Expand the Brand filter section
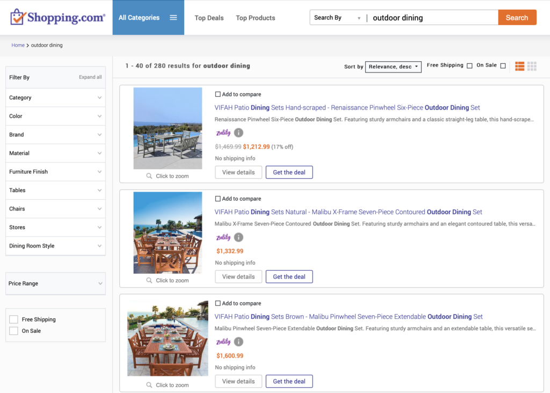This screenshot has height=393, width=550. [55, 134]
